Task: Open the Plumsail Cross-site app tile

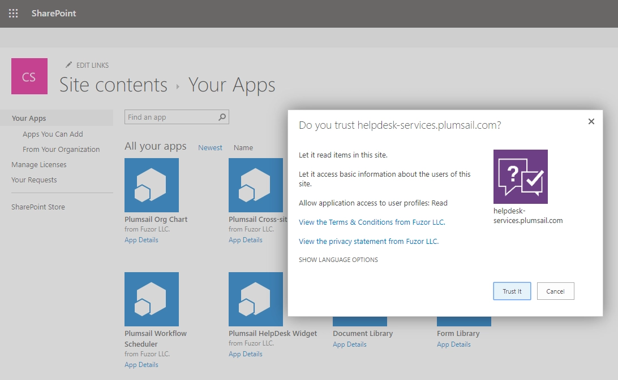Action: [255, 185]
